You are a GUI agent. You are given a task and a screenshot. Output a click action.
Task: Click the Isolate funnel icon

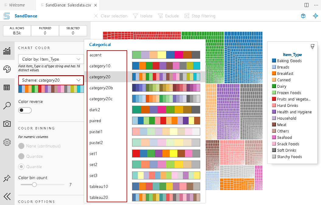click(x=135, y=16)
